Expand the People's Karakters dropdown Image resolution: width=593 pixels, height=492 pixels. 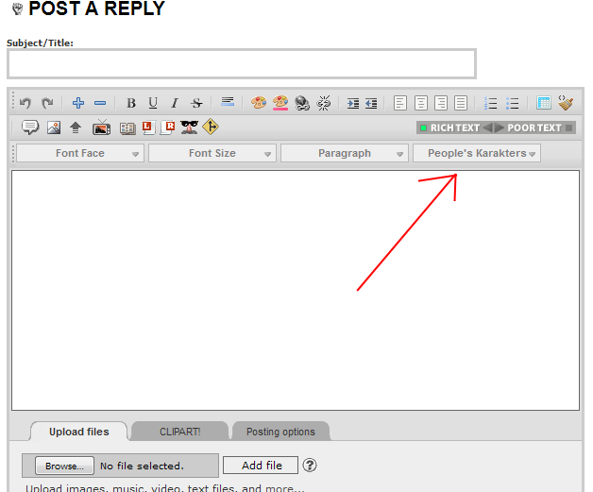click(477, 153)
